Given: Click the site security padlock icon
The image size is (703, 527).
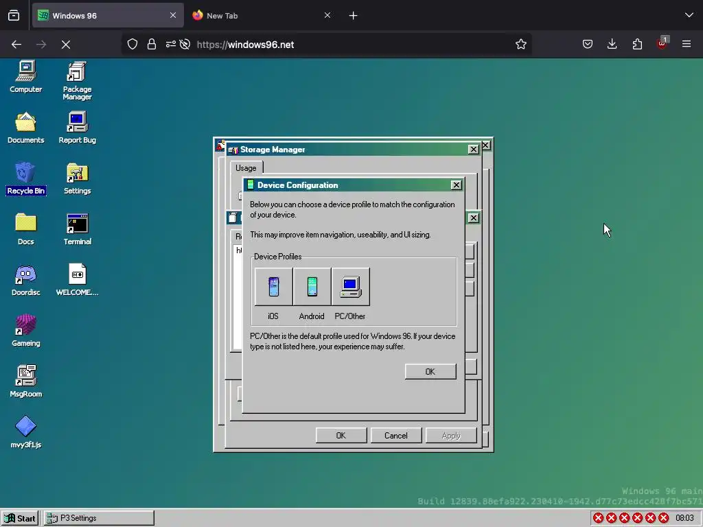Looking at the screenshot, I should [x=152, y=45].
